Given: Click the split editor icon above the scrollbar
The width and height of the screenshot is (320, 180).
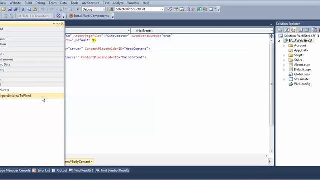Looking at the screenshot, I should 271,36.
